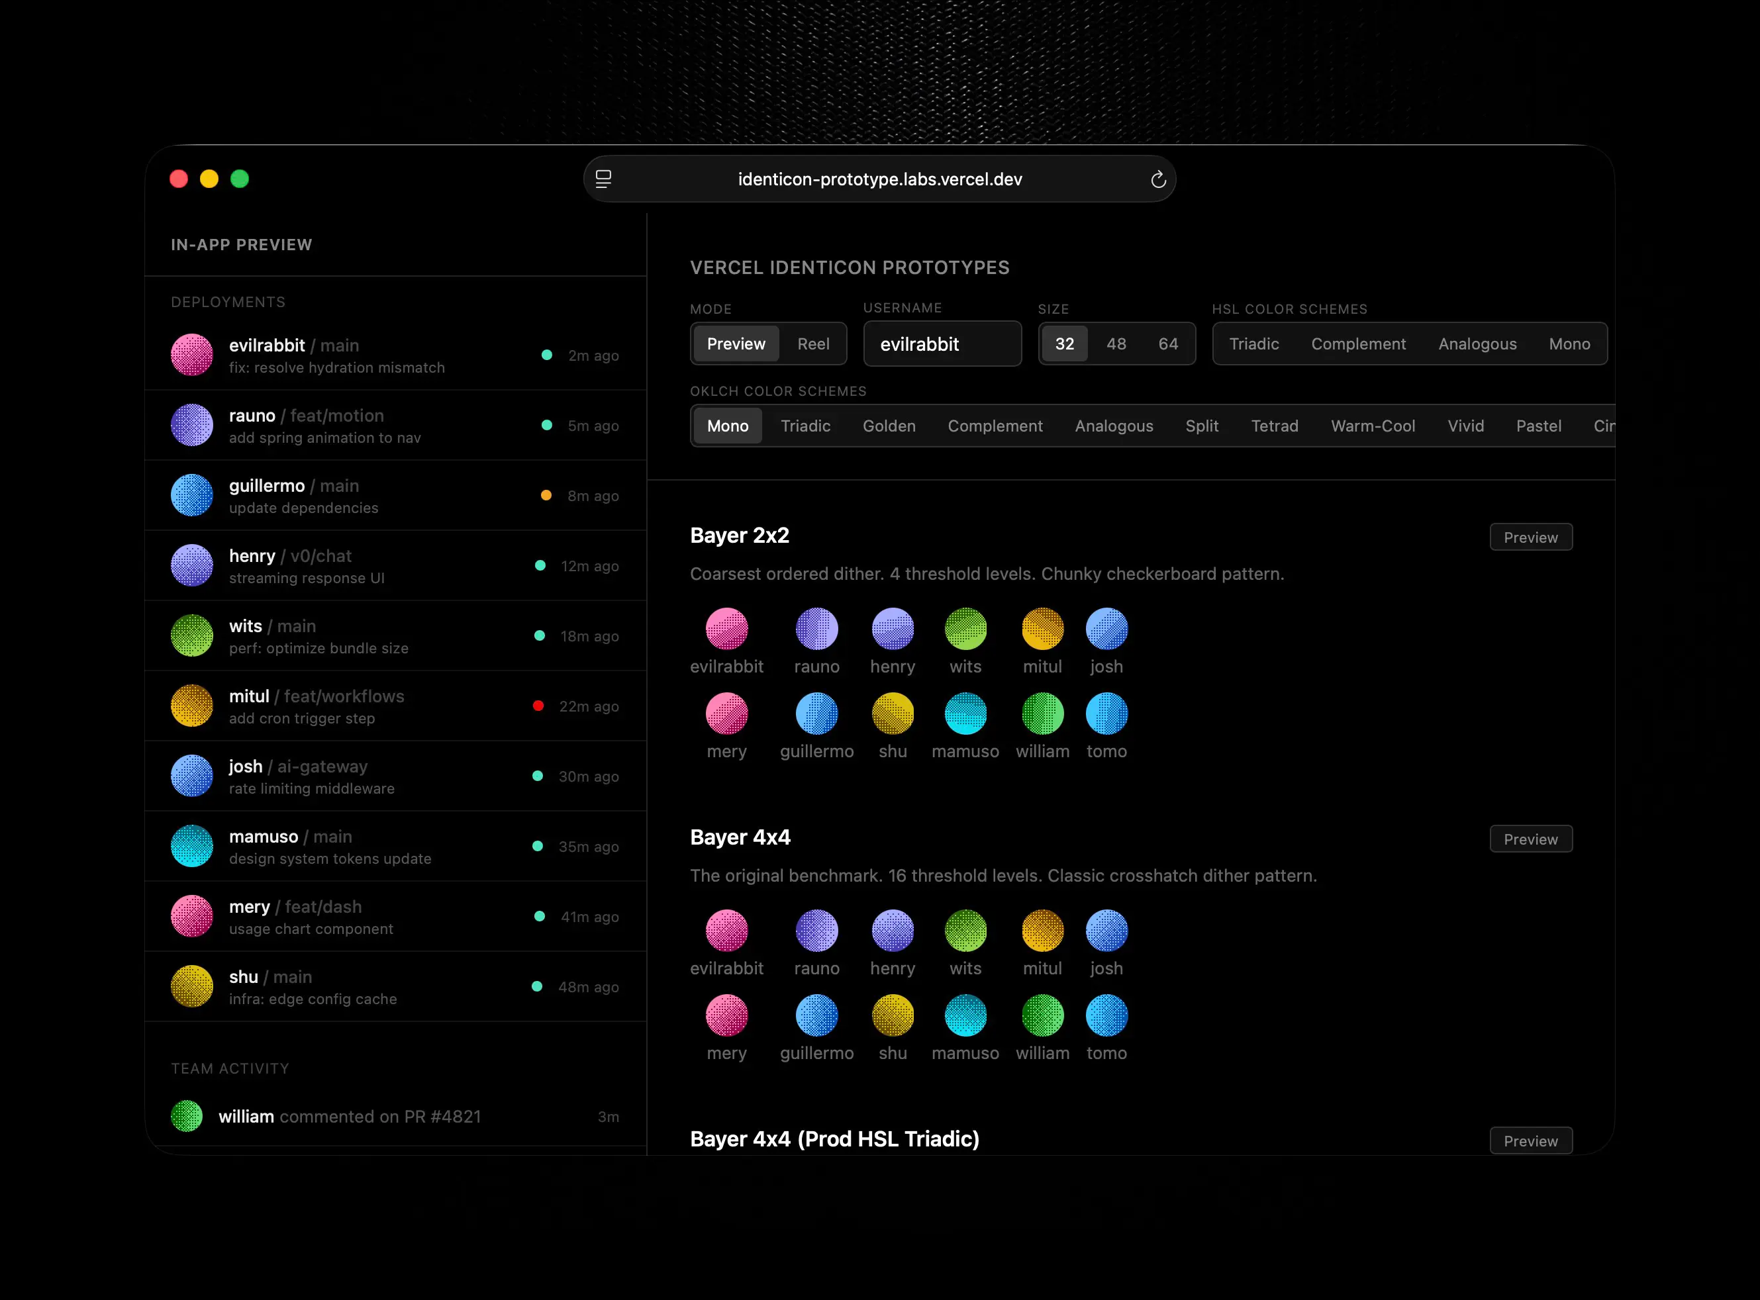Click the username input field
Image resolution: width=1760 pixels, height=1300 pixels.
[942, 344]
